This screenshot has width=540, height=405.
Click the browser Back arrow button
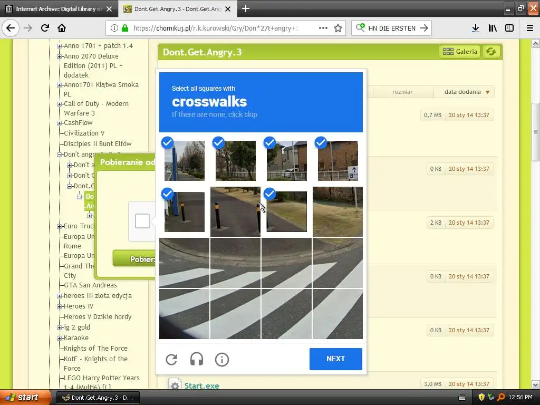coord(11,28)
